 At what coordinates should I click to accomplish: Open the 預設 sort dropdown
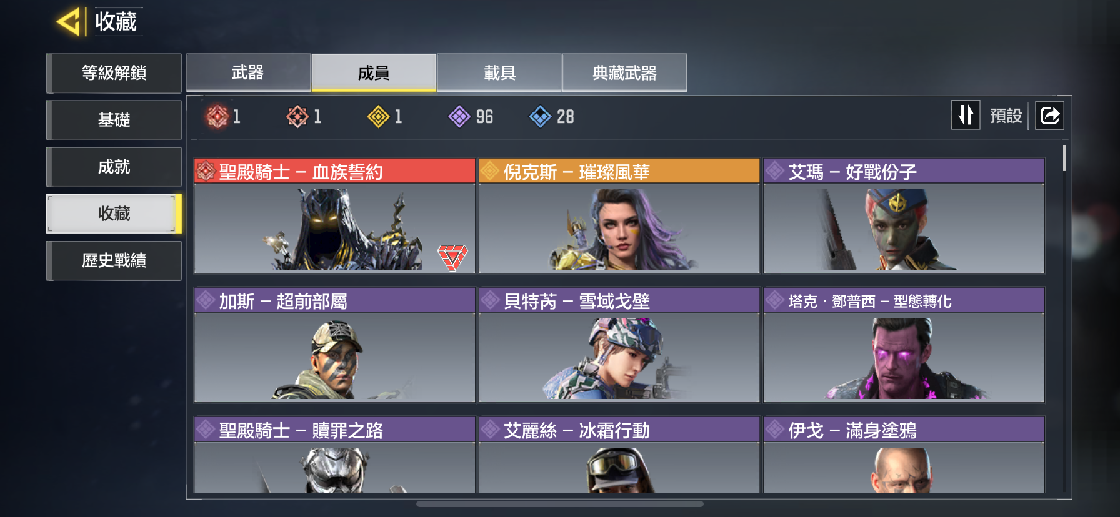[x=1006, y=116]
